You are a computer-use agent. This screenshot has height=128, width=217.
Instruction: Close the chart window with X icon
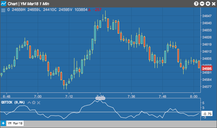[x=214, y=4]
